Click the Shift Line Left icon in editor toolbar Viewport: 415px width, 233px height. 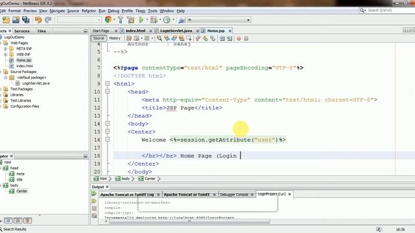click(222, 39)
